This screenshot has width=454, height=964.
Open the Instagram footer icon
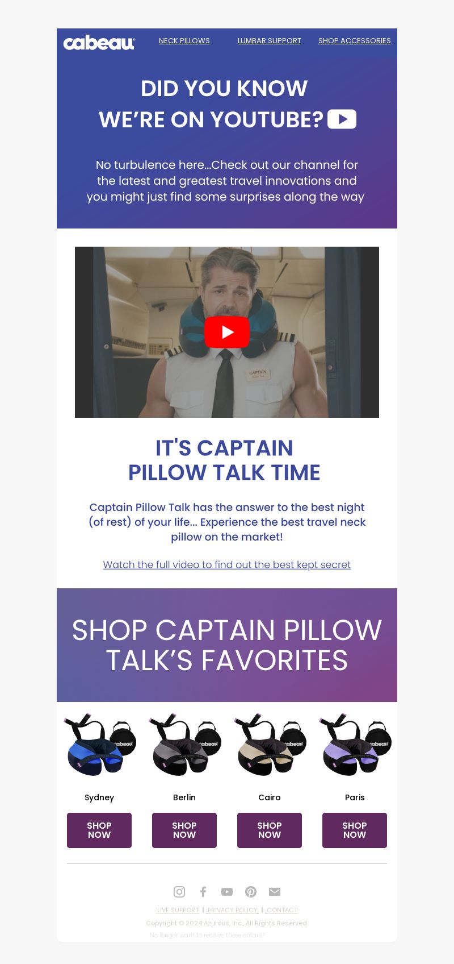pyautogui.click(x=179, y=892)
